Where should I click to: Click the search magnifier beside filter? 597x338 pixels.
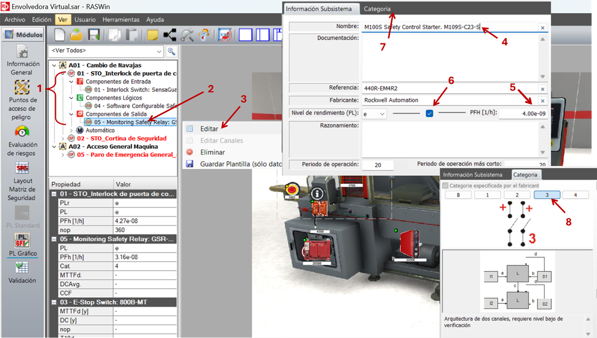click(171, 51)
